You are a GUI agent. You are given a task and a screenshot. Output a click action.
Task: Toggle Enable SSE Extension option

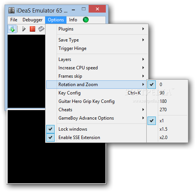[97, 138]
